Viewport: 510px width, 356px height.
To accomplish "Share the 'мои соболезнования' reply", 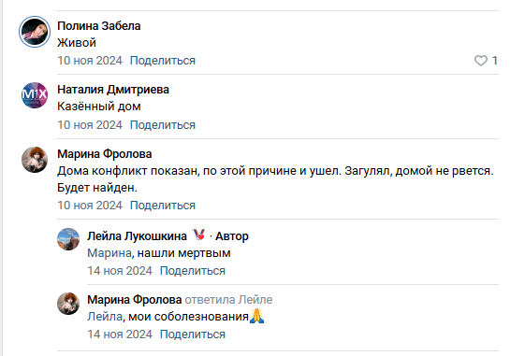I will [x=193, y=335].
